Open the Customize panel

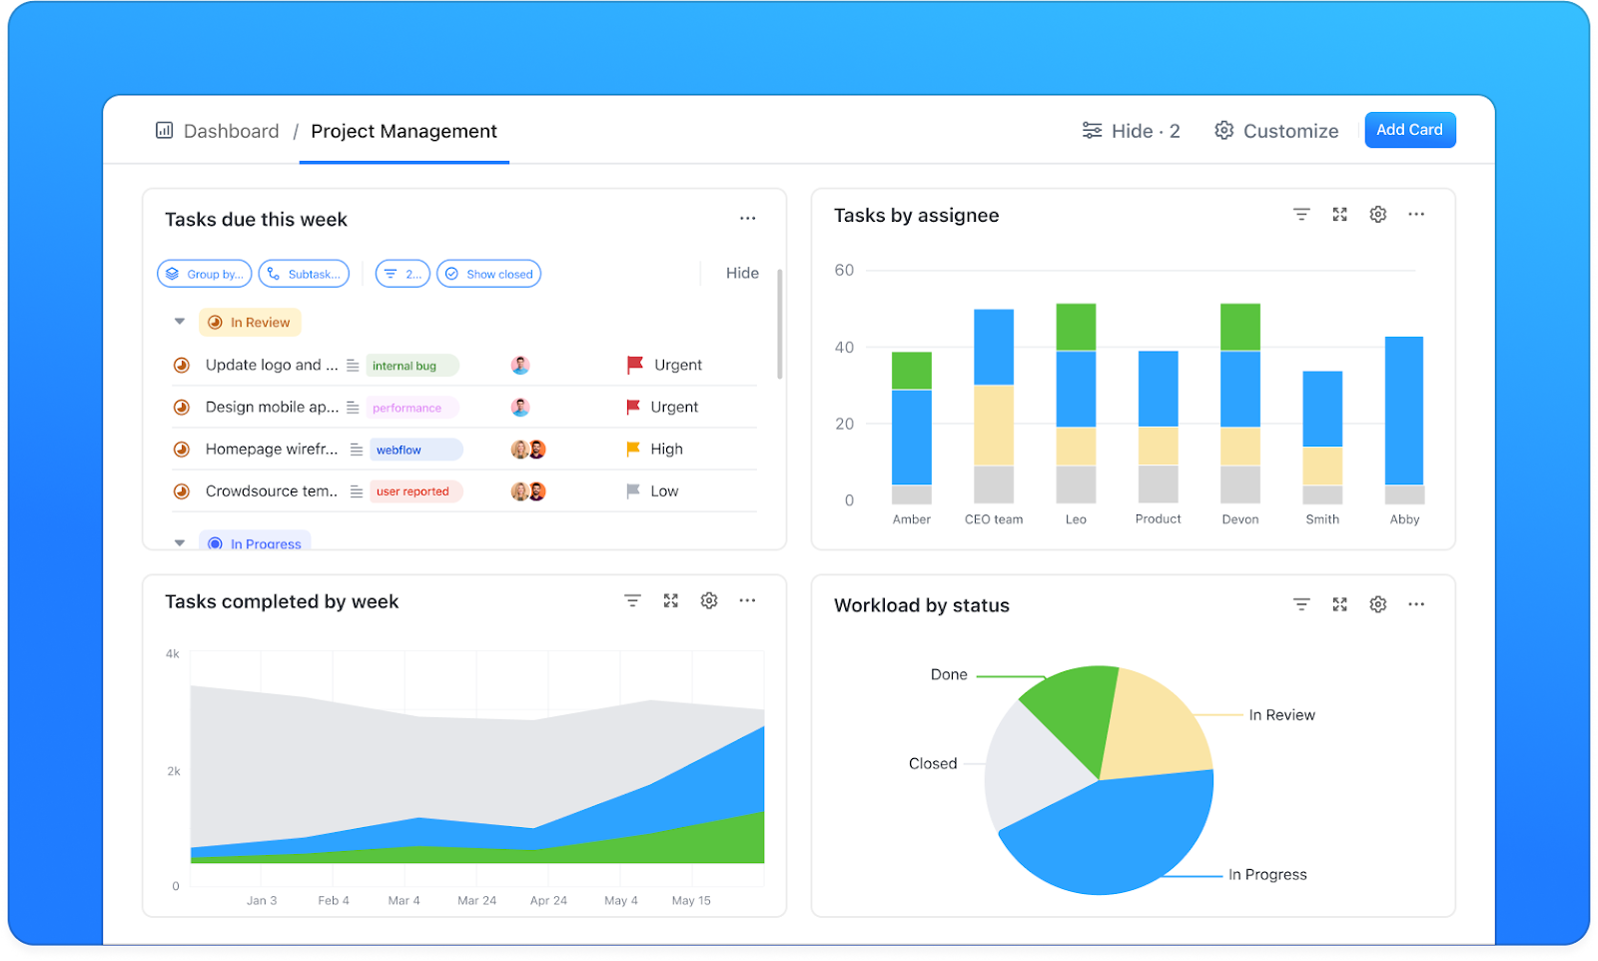pyautogui.click(x=1276, y=131)
